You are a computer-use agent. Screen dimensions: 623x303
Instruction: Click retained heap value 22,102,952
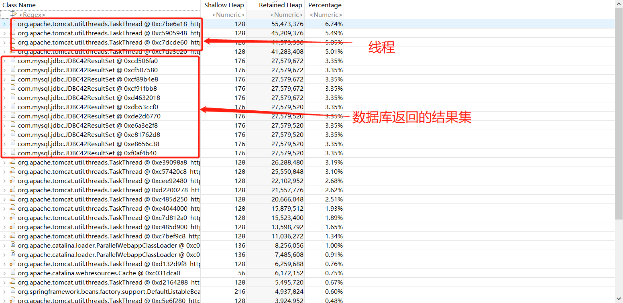[287, 181]
